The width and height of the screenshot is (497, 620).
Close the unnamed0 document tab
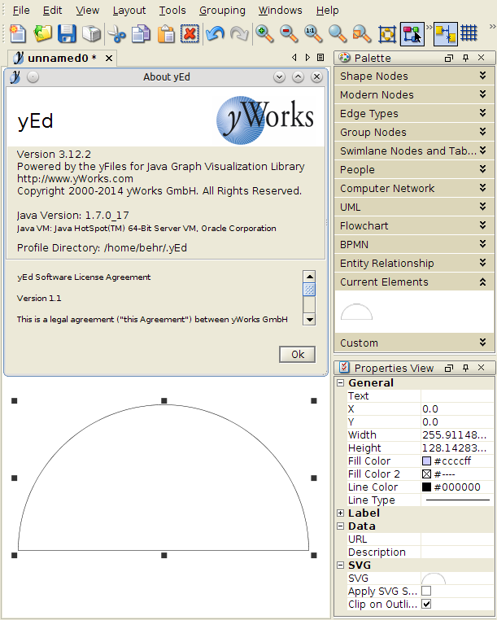(109, 59)
